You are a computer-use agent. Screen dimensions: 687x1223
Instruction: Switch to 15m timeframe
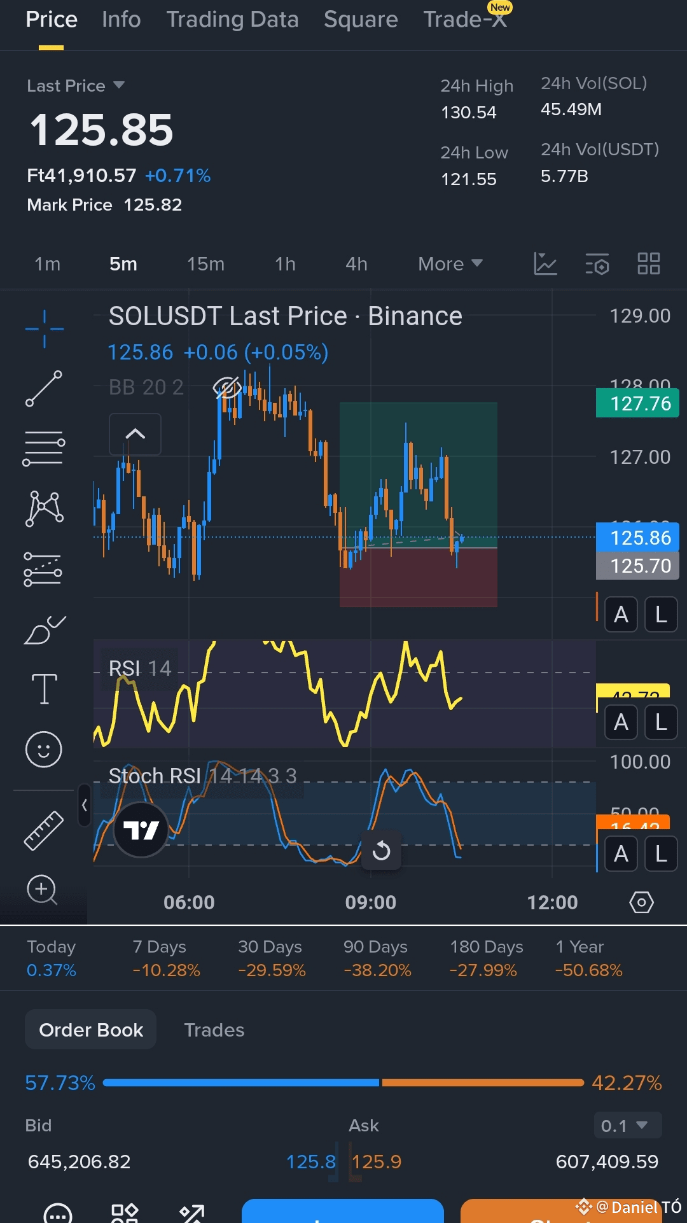(205, 264)
